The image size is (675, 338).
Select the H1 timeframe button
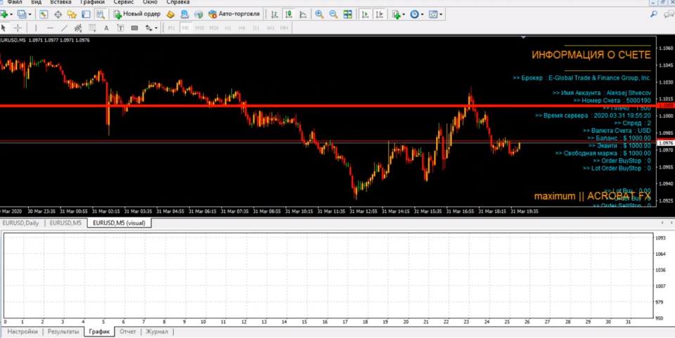click(227, 28)
